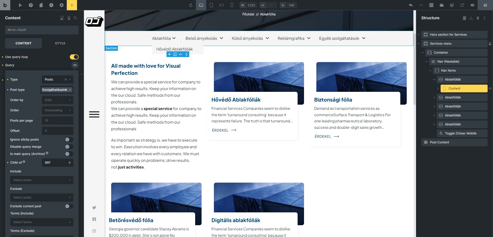Click the undo arrow in the toolbar
493x237 pixels.
click(x=411, y=5)
